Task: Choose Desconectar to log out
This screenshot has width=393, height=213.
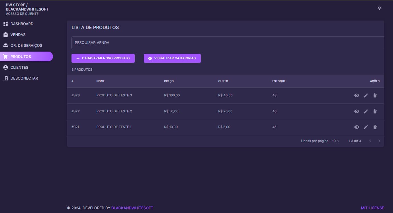Action: click(x=26, y=78)
